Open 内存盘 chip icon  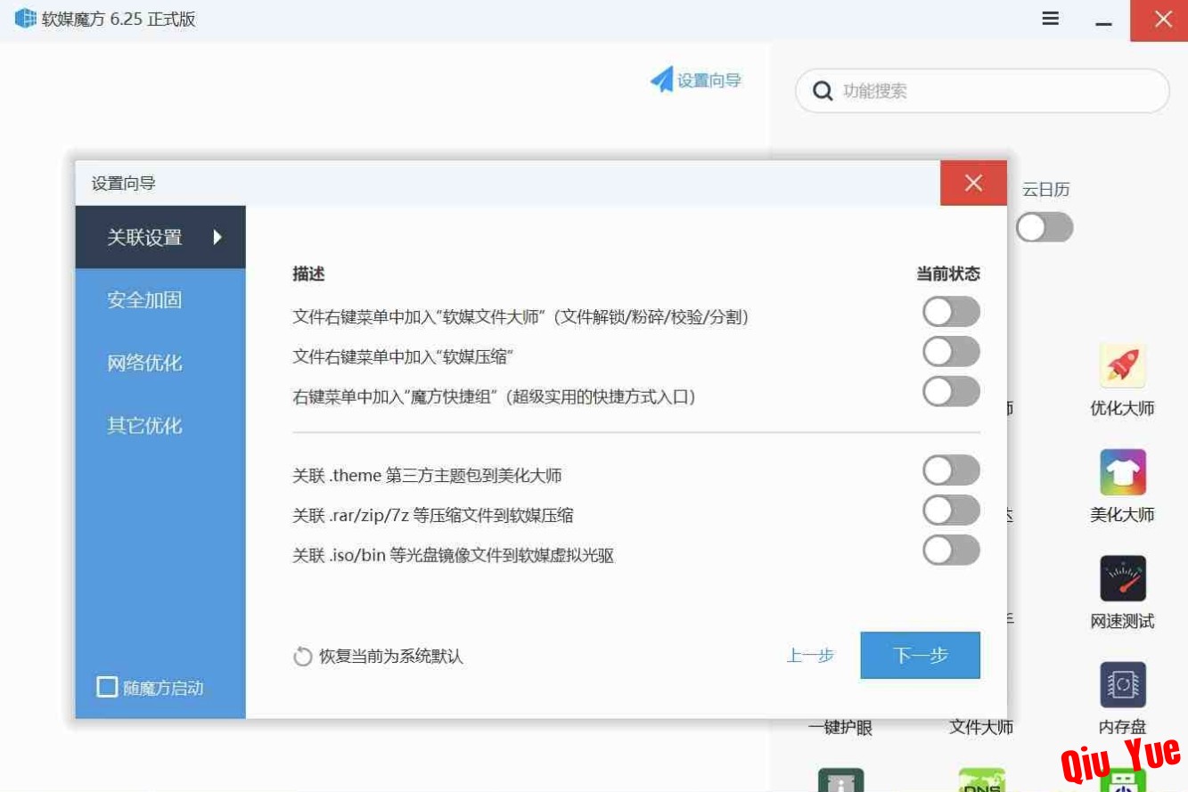click(1122, 685)
